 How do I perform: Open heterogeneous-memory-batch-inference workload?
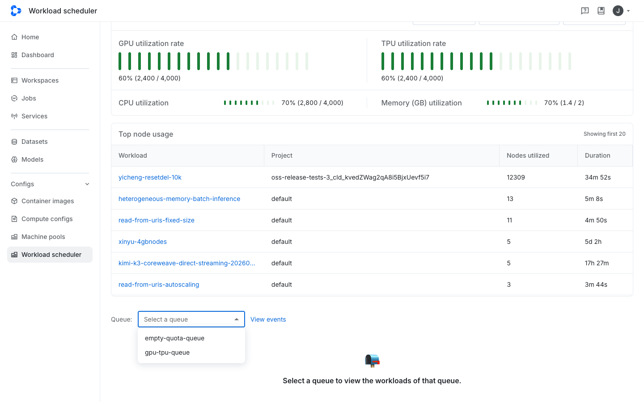179,199
